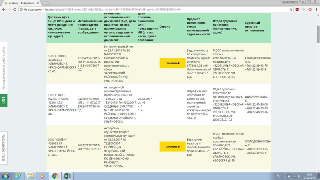The height and width of the screenshot is (180, 320).
Task: Open Windows Media Player from the taskbar
Action: coord(42,176)
